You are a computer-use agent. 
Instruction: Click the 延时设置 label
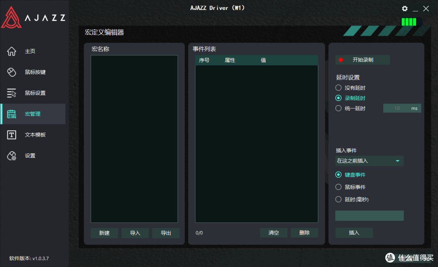[348, 78]
